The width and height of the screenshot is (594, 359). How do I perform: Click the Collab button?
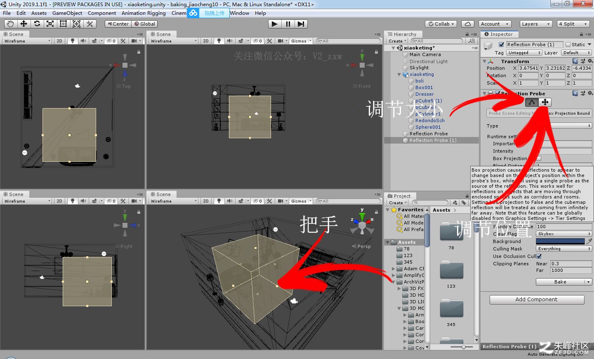pyautogui.click(x=441, y=24)
